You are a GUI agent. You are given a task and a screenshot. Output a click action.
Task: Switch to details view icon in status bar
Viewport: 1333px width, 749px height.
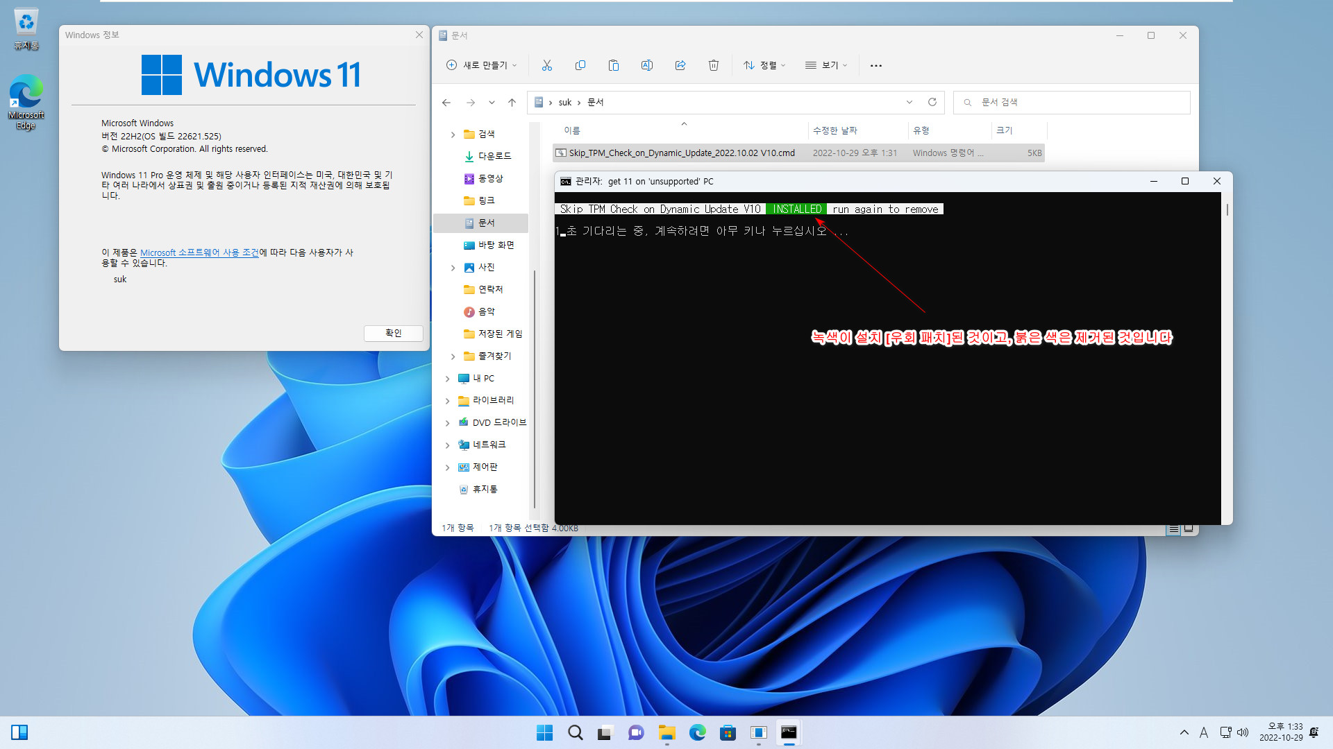click(x=1173, y=528)
